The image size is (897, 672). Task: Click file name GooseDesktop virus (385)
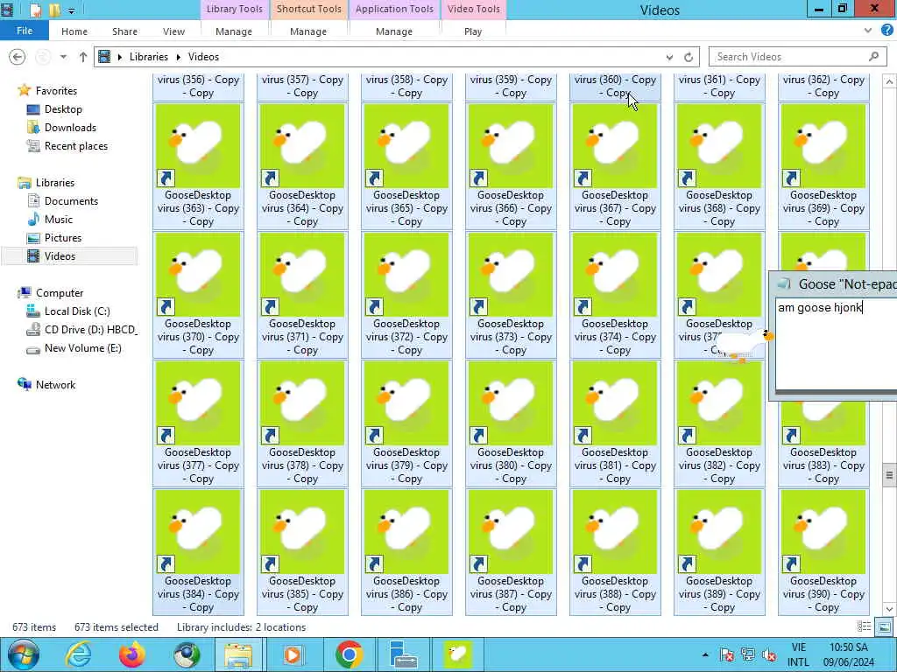pyautogui.click(x=302, y=594)
